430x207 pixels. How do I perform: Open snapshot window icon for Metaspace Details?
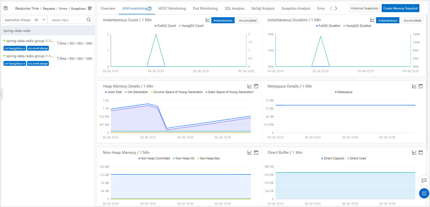[421, 86]
